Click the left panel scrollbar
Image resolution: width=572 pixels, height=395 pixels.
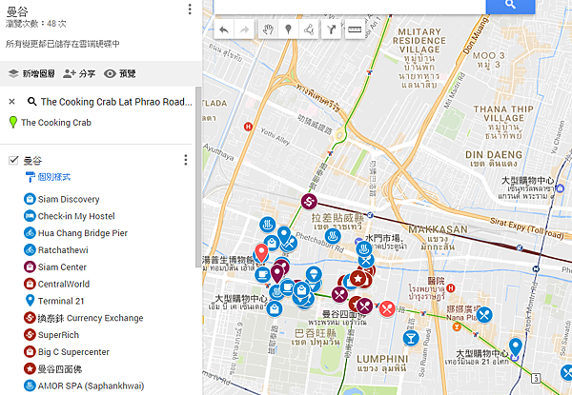[198, 177]
